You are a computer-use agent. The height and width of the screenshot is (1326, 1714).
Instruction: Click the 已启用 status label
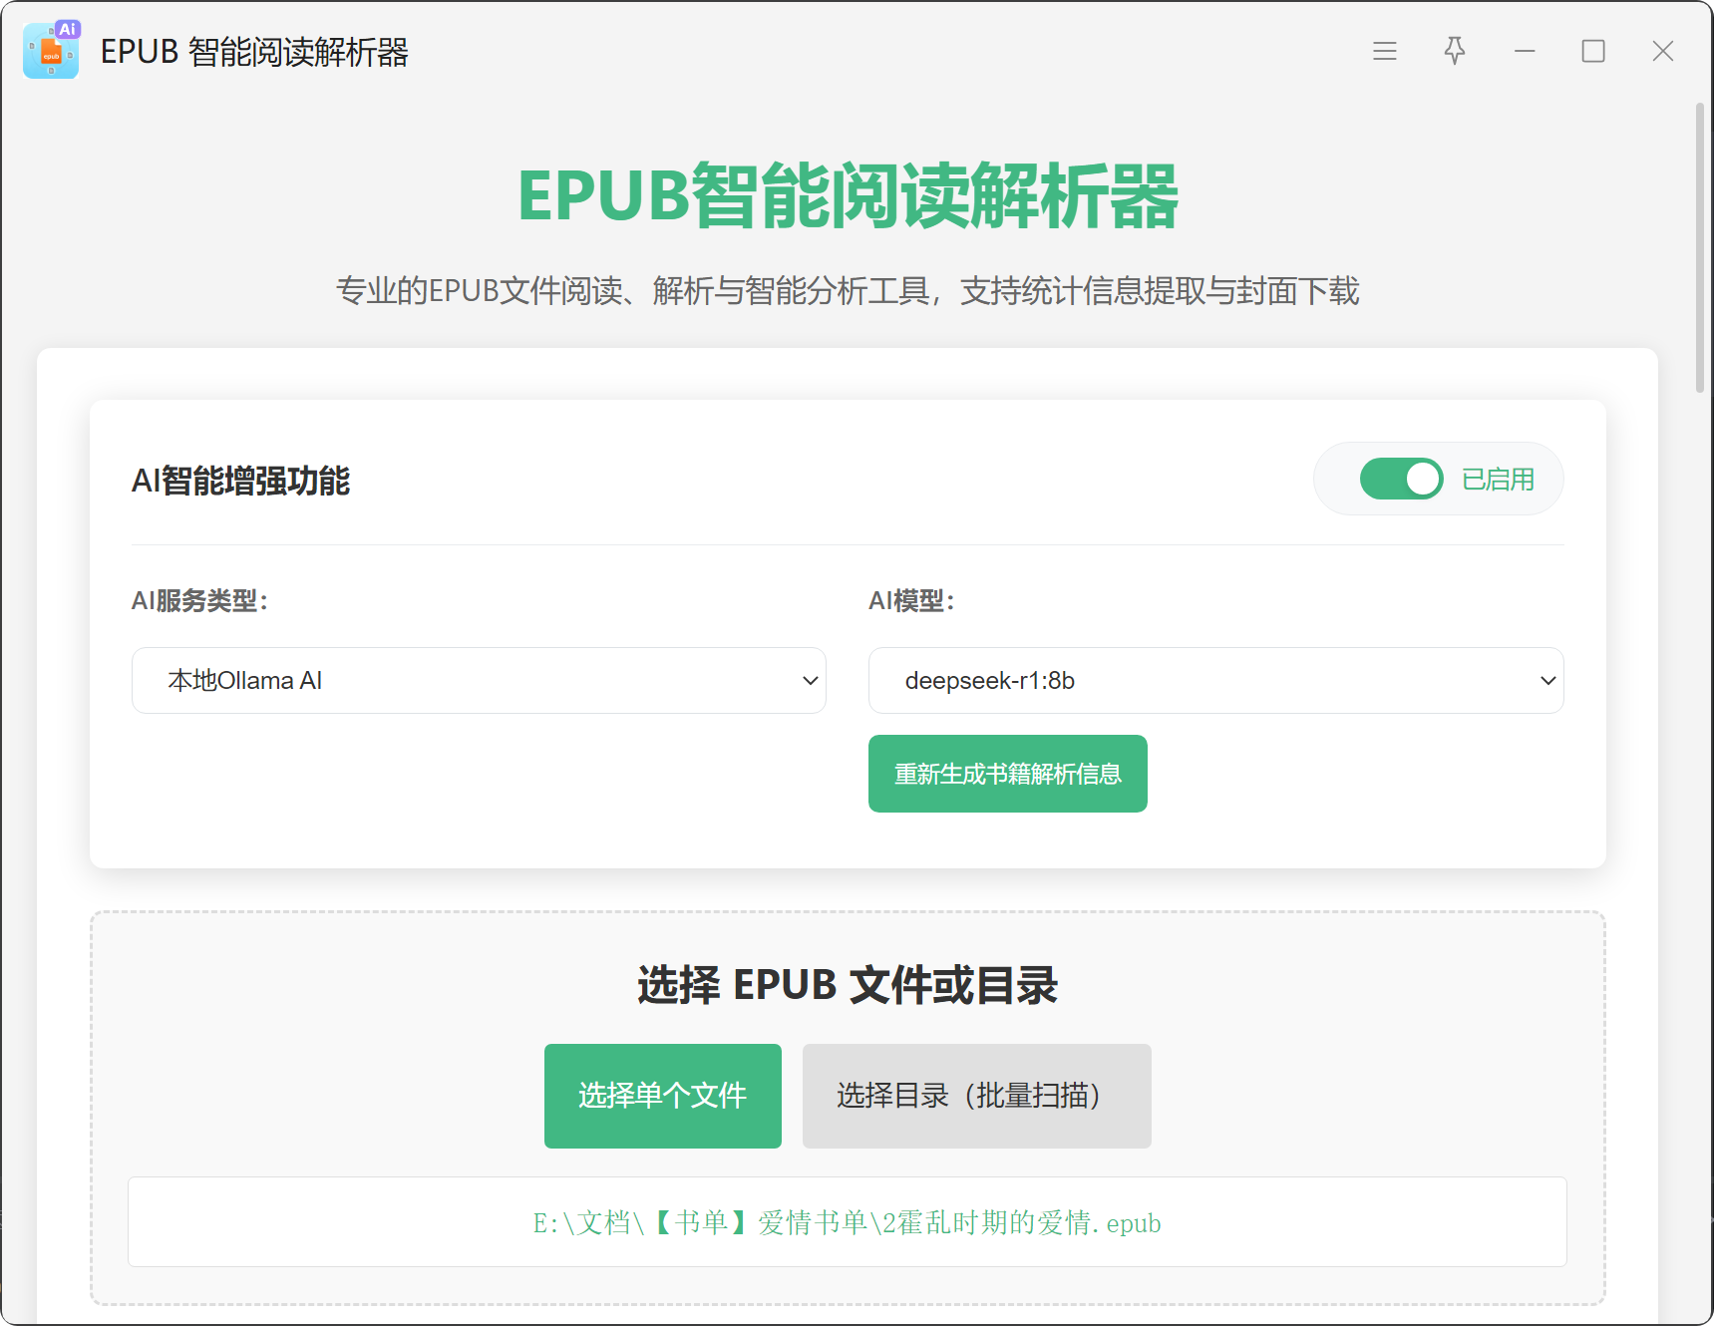(1497, 480)
